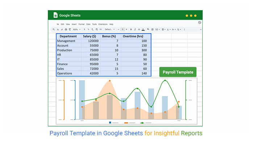Select the Department header cell
Viewport: 253px width, 145px height.
pos(69,36)
